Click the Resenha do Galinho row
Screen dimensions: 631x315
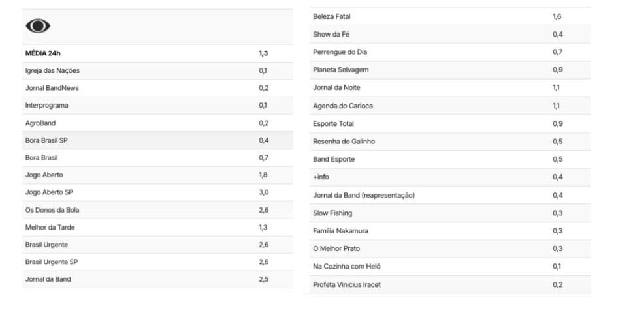450,142
